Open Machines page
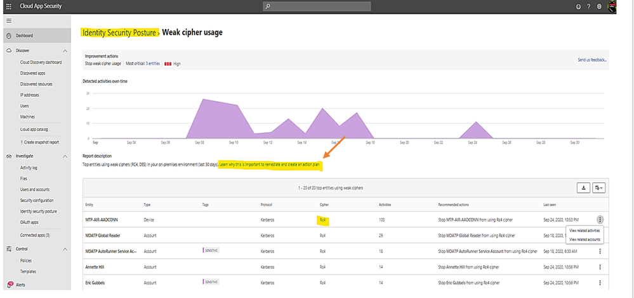634x298 pixels. point(27,117)
